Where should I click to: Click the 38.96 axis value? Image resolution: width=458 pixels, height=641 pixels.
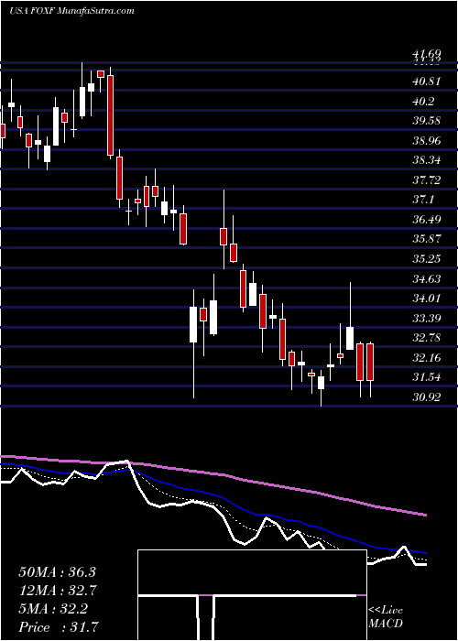point(427,141)
